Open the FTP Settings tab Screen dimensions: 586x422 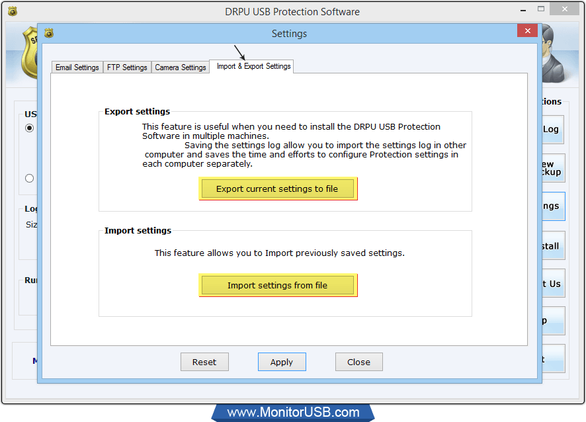click(127, 67)
